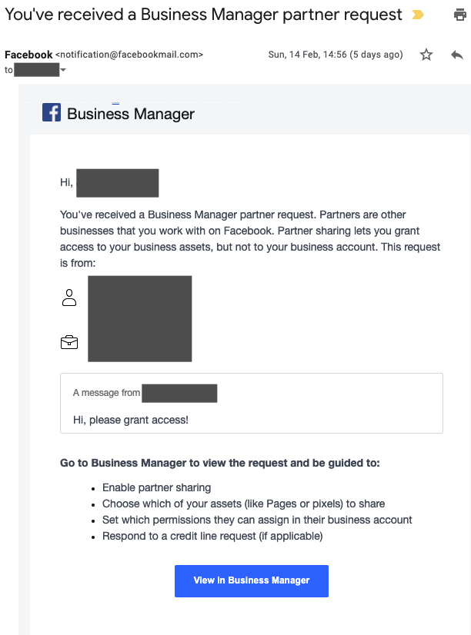
Task: Click the person profile icon
Action: [x=69, y=298]
